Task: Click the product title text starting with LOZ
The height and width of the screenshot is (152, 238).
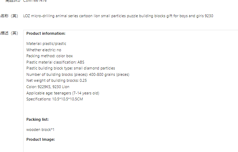Action: pos(118,16)
